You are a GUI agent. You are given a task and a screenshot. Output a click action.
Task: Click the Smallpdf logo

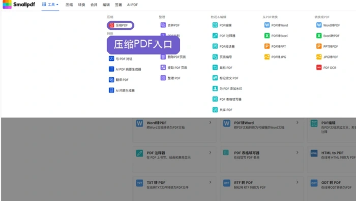19,4
